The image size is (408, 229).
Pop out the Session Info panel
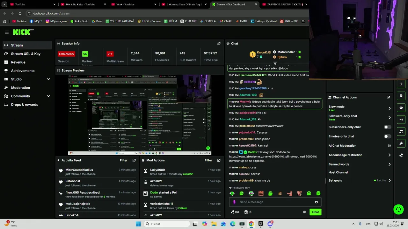tap(219, 44)
